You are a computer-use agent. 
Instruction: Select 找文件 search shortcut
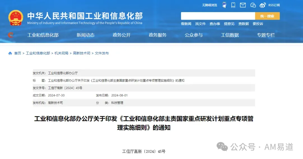pyautogui.click(x=200, y=24)
